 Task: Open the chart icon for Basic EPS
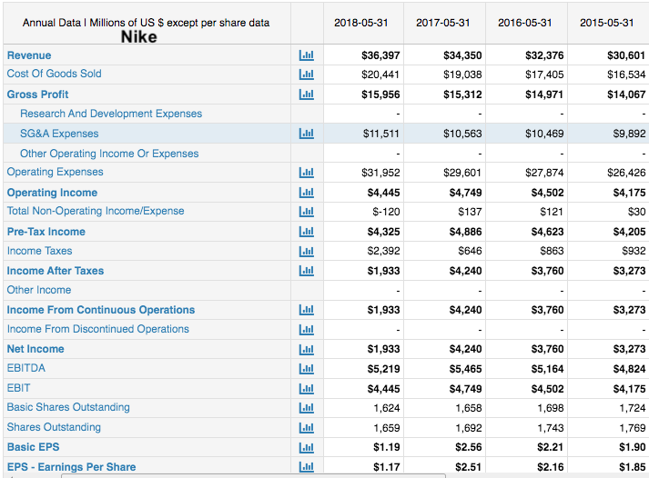[306, 447]
